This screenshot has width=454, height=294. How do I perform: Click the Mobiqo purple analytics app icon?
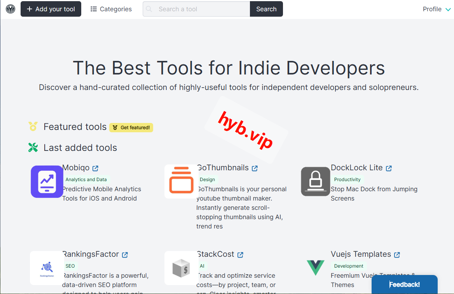pos(47,181)
